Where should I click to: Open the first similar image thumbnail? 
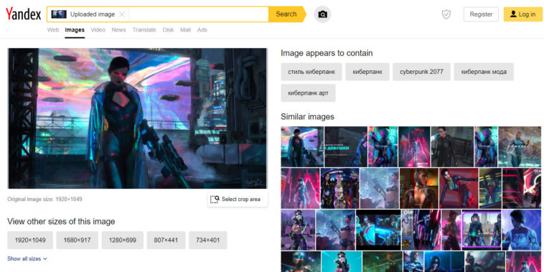[302, 146]
